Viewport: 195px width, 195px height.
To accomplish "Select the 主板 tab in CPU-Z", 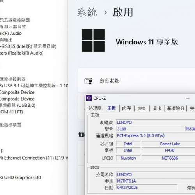I will (112, 108).
